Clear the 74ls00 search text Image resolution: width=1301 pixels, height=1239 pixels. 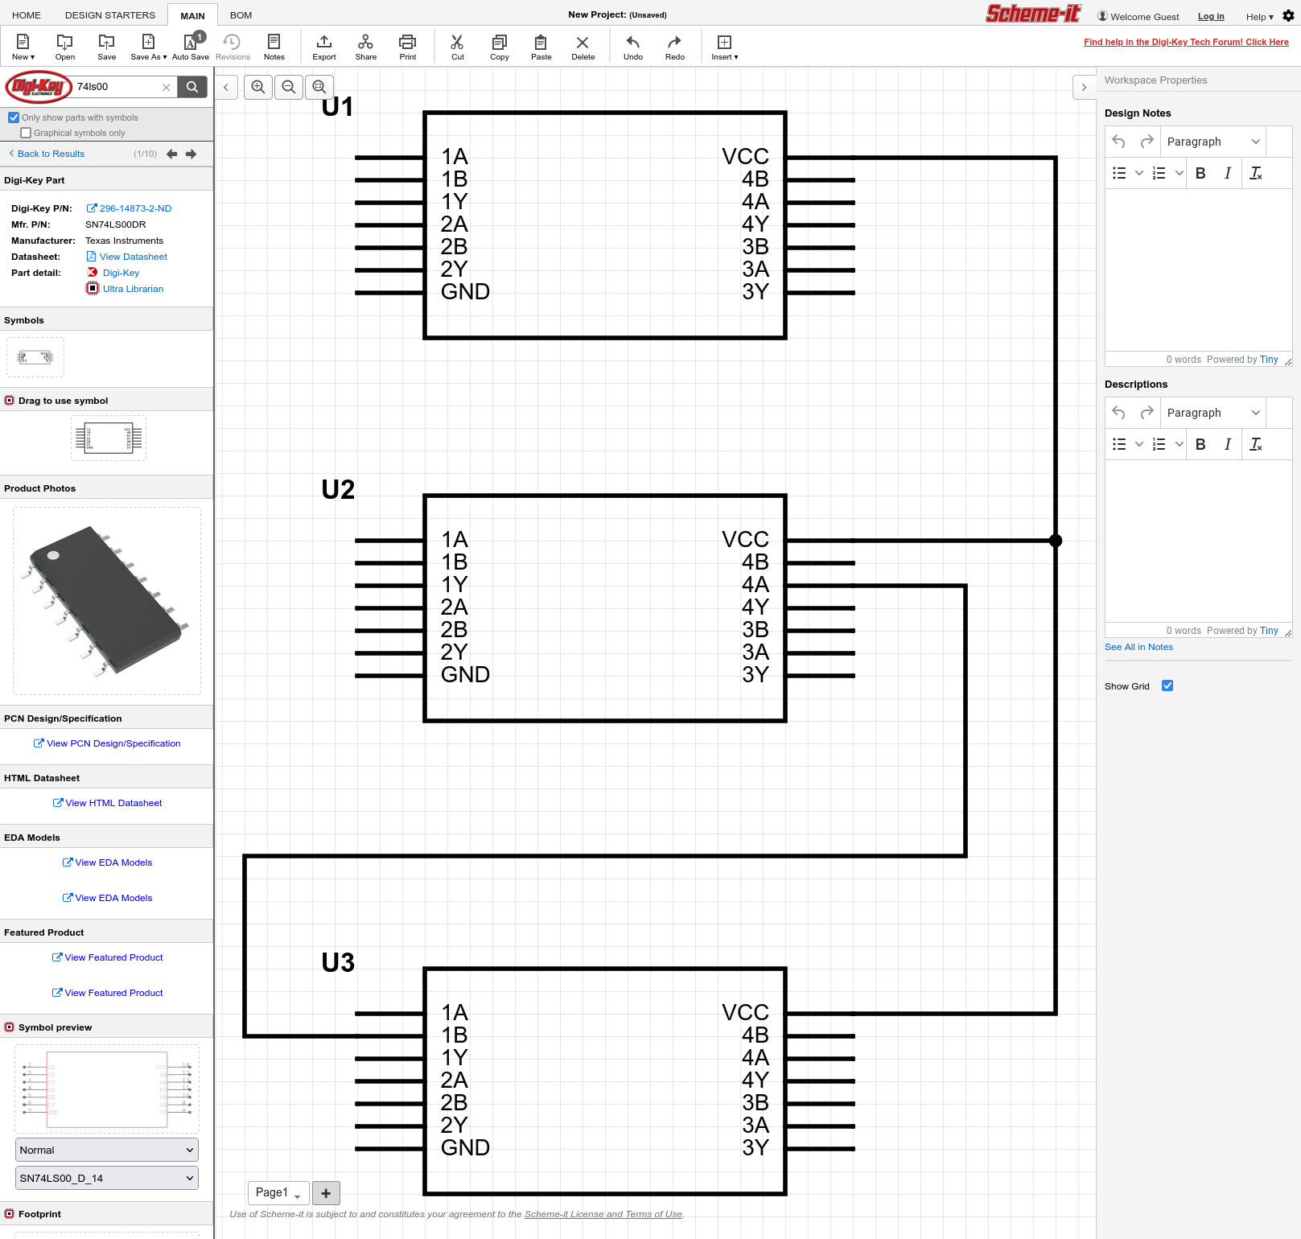[x=167, y=87]
